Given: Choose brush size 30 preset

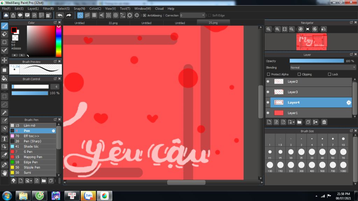Looking at the screenshot, I should pyautogui.click(x=312, y=154).
